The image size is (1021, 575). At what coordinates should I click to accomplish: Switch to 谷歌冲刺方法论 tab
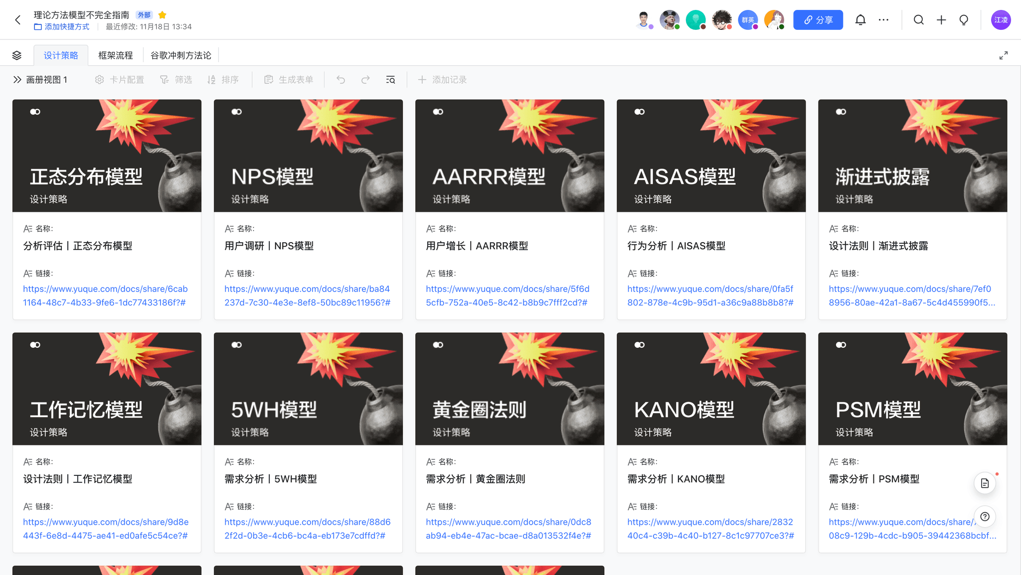coord(180,55)
